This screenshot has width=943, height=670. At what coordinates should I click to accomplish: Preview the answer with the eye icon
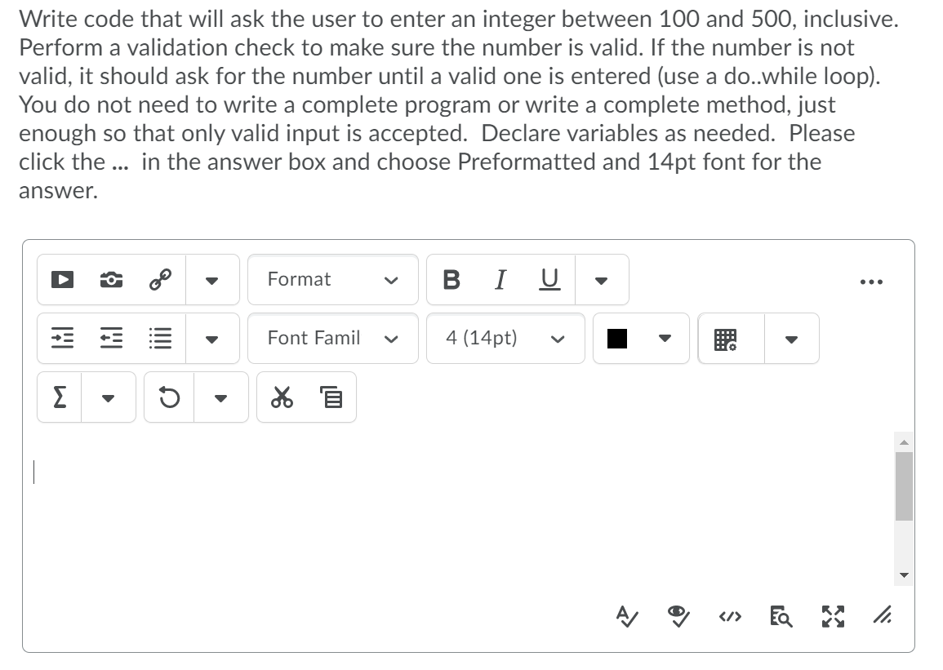[x=679, y=618]
